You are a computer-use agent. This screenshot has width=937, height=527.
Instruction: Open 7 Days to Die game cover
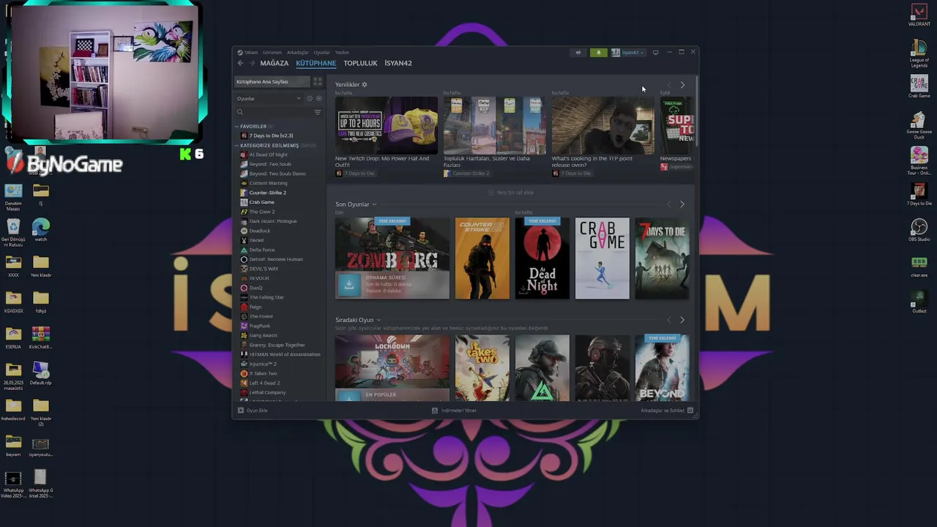point(662,258)
